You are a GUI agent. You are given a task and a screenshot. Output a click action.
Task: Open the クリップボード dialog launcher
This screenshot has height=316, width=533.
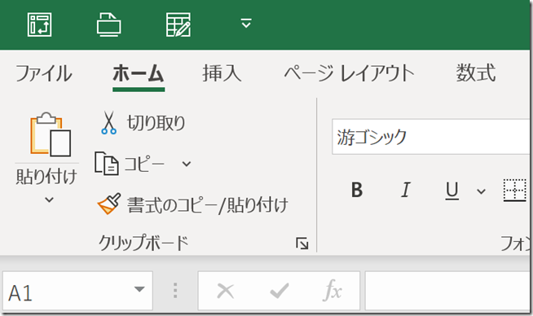tap(302, 244)
